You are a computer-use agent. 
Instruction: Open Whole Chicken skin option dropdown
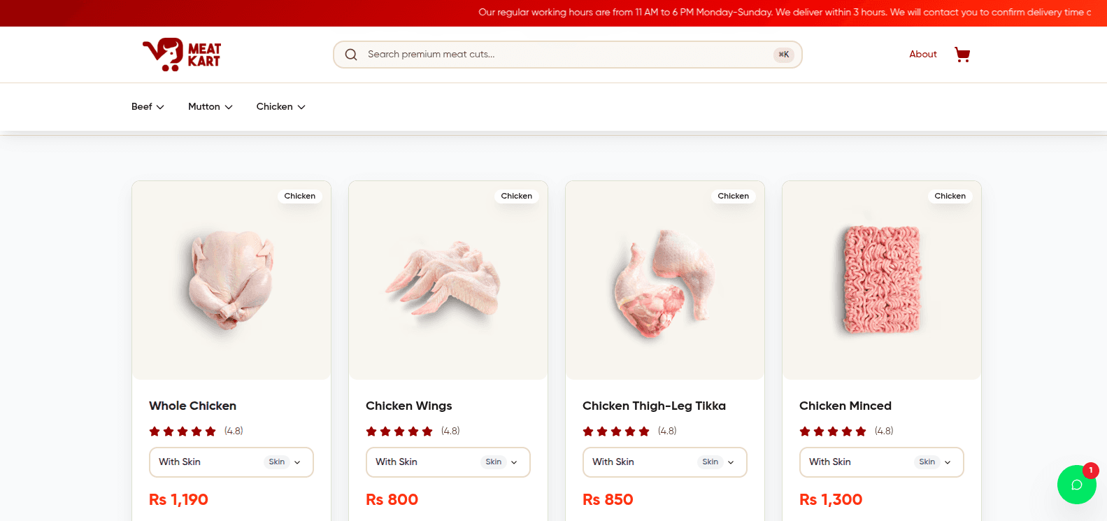pyautogui.click(x=231, y=462)
